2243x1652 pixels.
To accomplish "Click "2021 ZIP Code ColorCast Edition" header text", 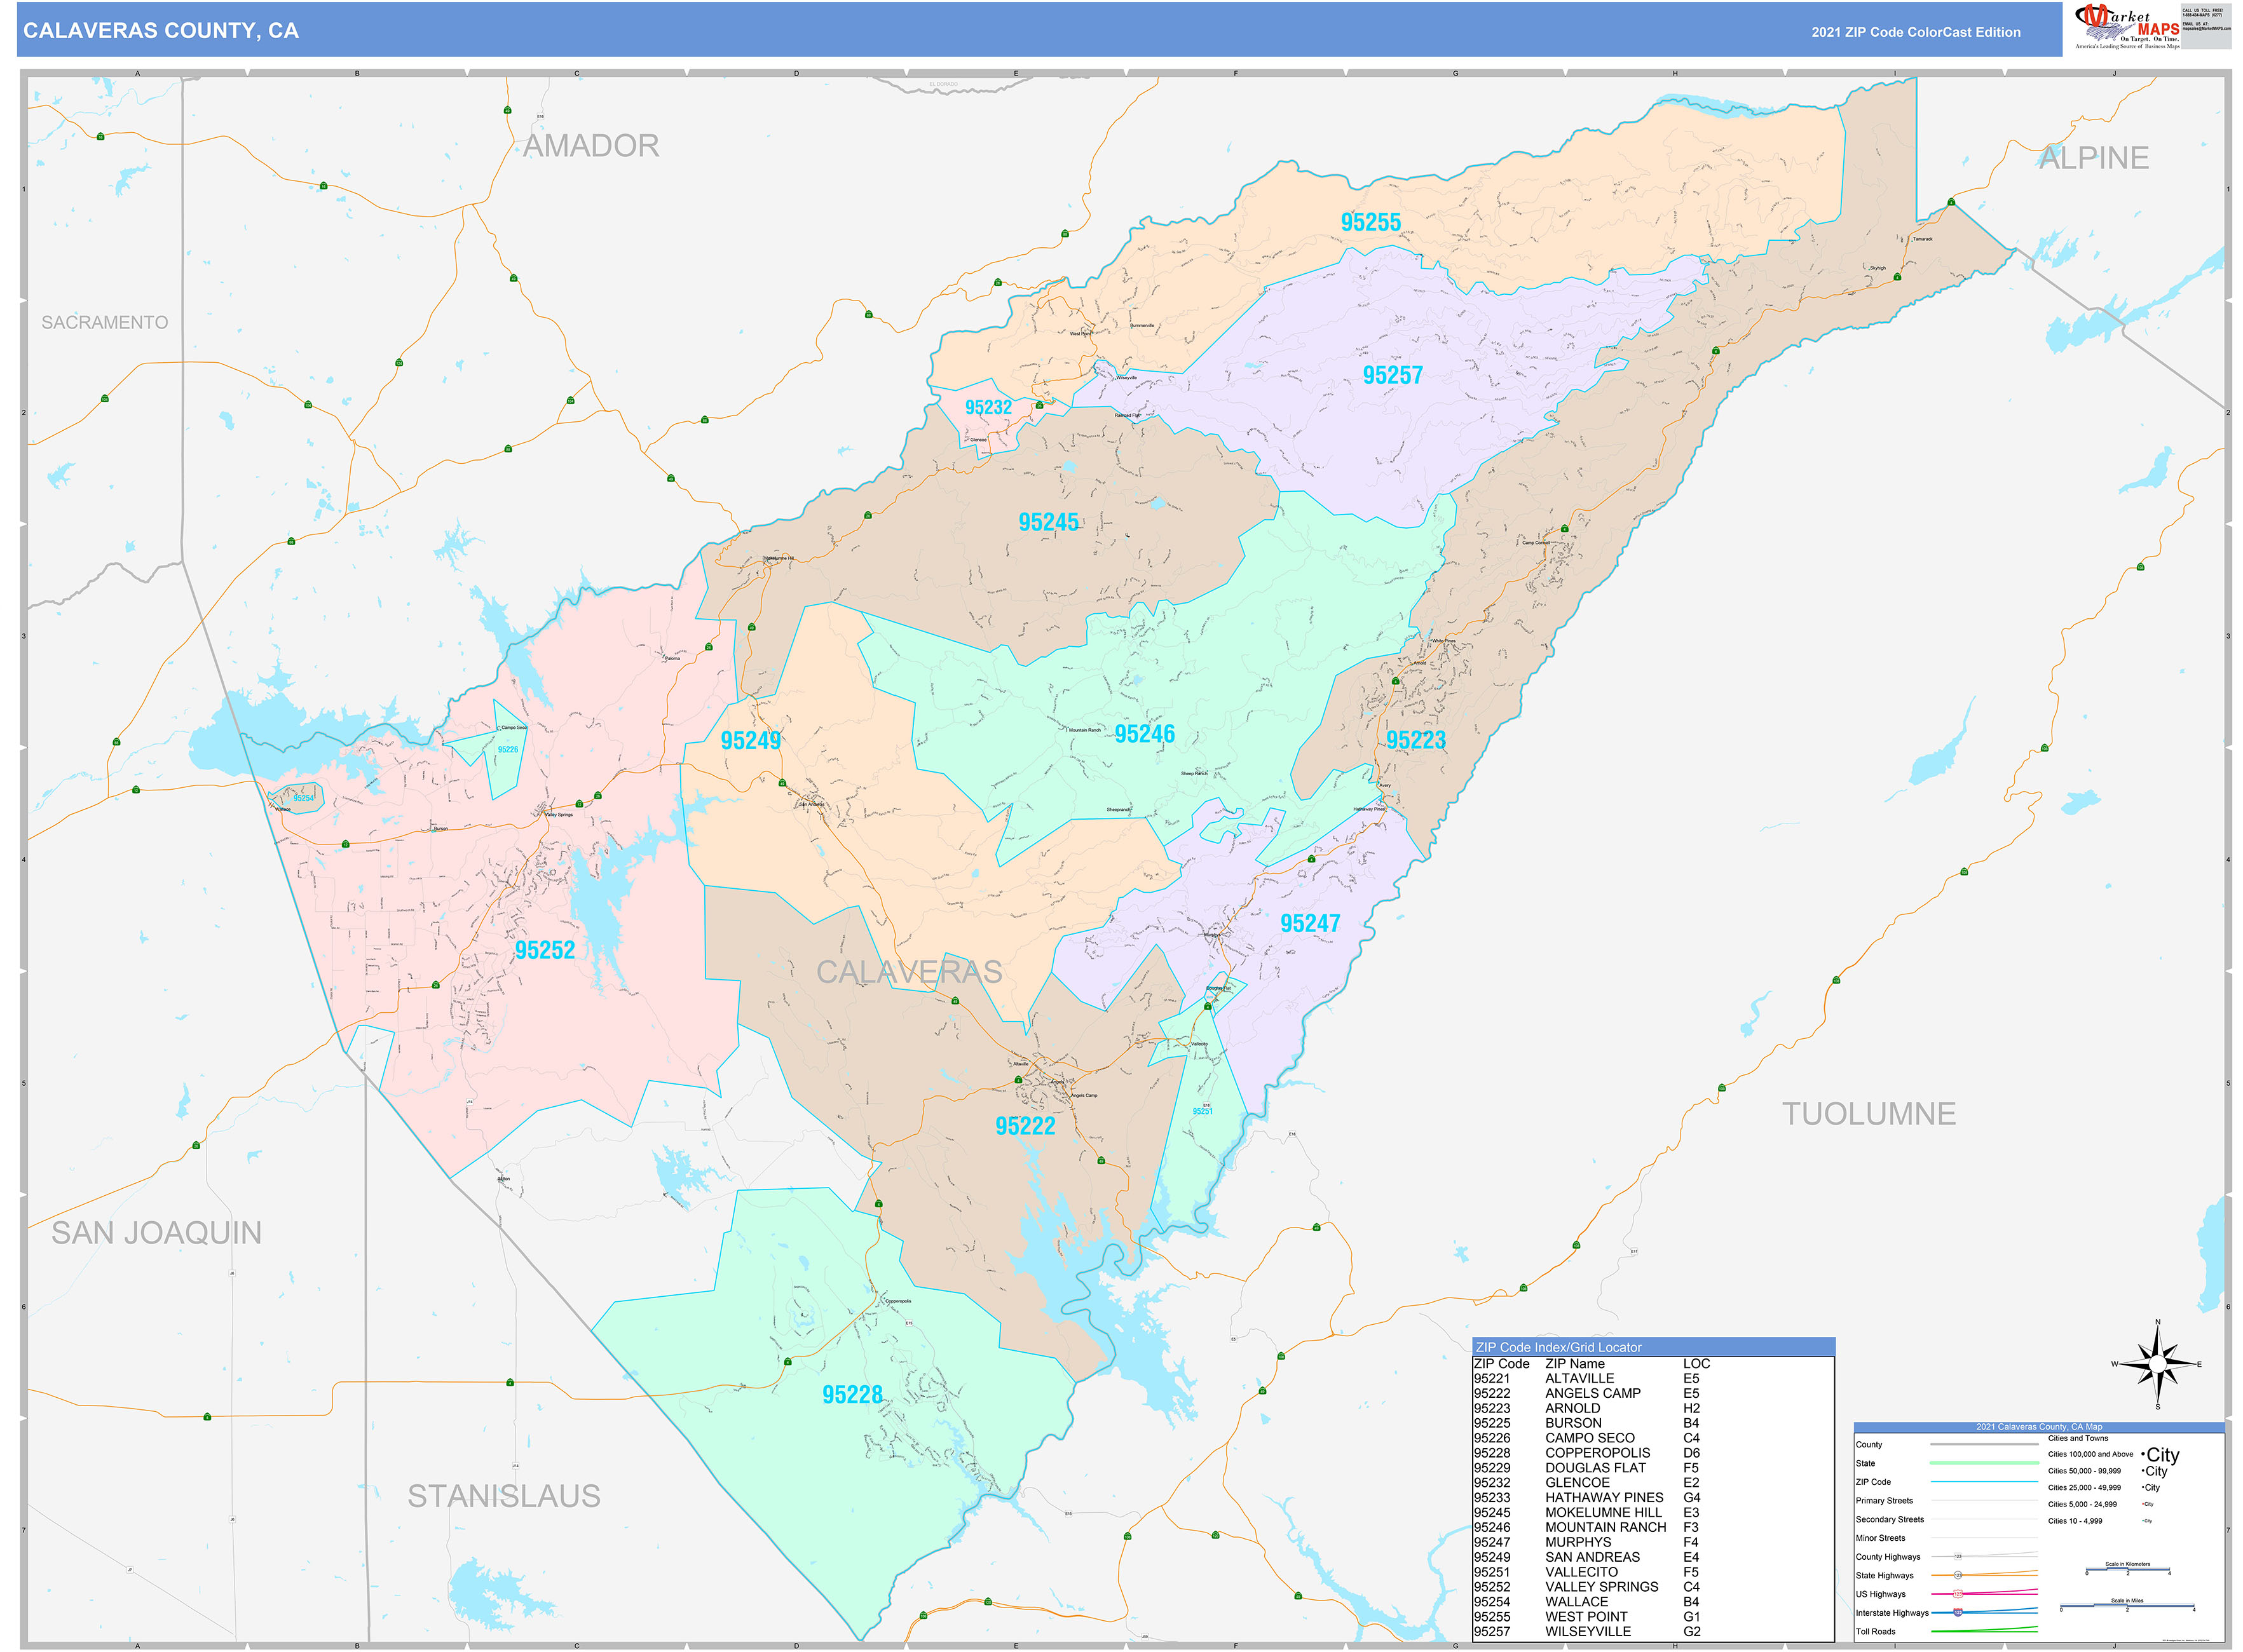I will (1915, 32).
